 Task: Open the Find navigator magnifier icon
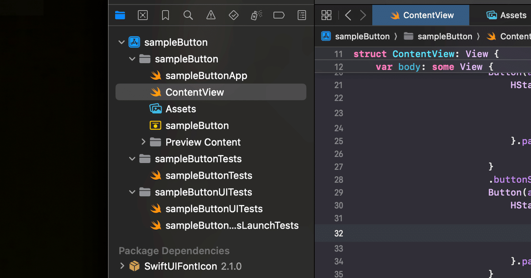click(188, 15)
